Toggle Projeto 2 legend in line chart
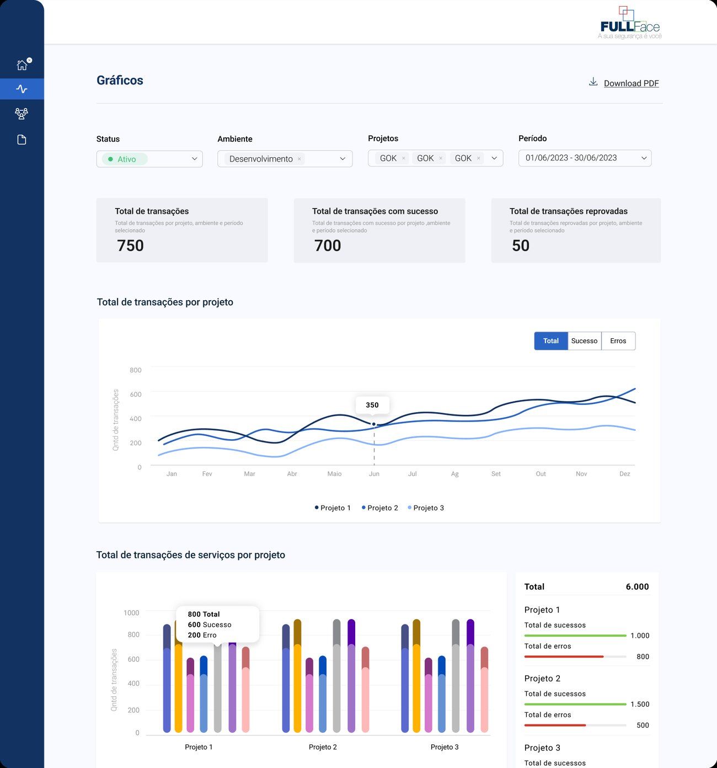The width and height of the screenshot is (717, 768). coord(380,508)
